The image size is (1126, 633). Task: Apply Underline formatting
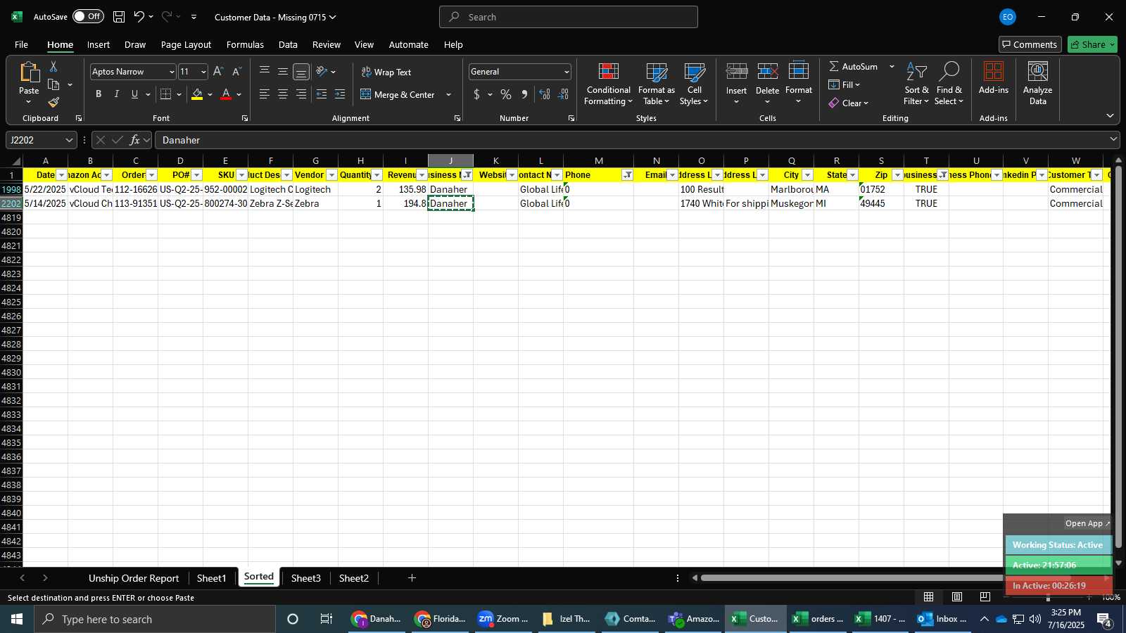(x=134, y=94)
